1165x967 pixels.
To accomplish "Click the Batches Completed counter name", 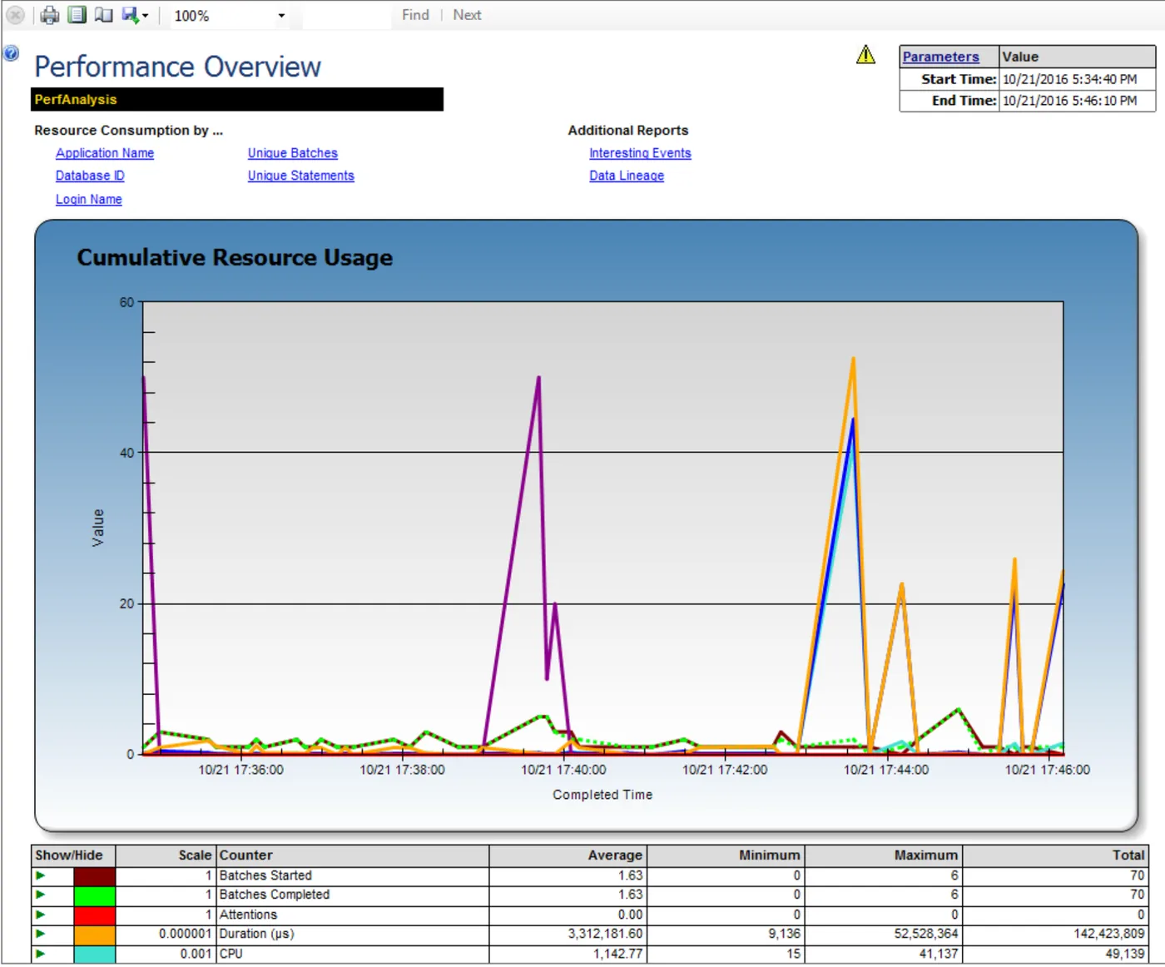I will [275, 895].
